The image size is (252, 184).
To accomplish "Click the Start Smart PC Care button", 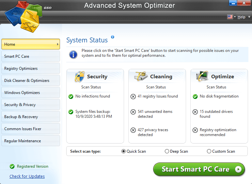I will pyautogui.click(x=199, y=169).
